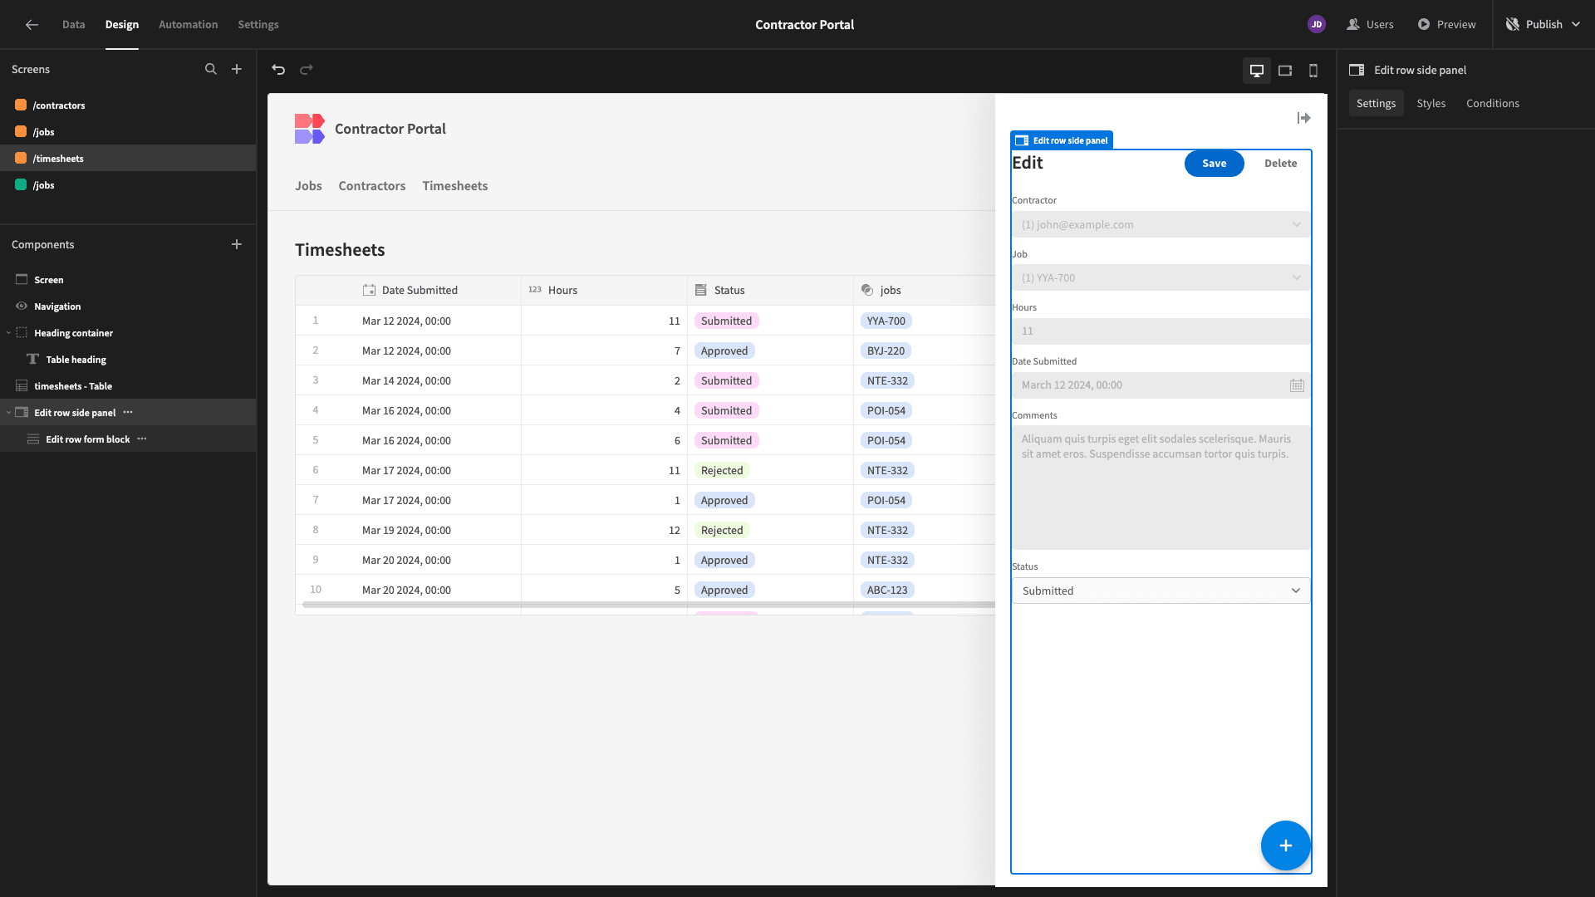Viewport: 1595px width, 897px height.
Task: Click the back arrow icon
Action: [32, 25]
